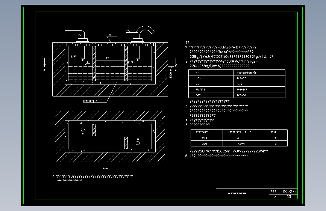Click the g/(kW.h) column header cell
Viewport: 326px width, 211px height.
click(259, 72)
